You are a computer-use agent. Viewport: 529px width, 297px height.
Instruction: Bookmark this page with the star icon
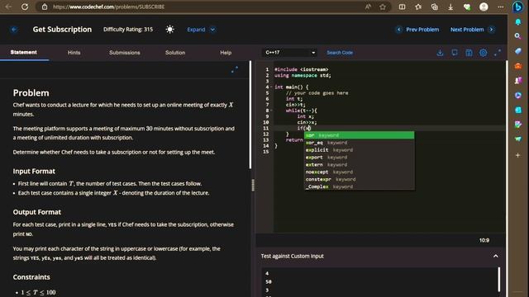tap(383, 7)
